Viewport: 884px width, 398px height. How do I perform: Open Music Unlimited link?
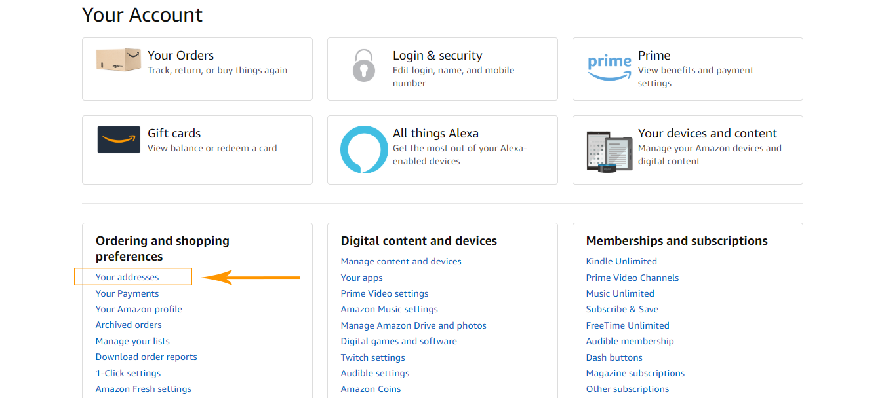pos(620,293)
